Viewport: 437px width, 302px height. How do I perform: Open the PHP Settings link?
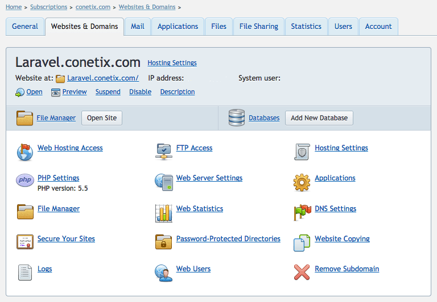point(59,178)
